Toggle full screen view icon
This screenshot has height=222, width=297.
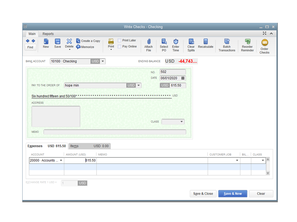265,33
